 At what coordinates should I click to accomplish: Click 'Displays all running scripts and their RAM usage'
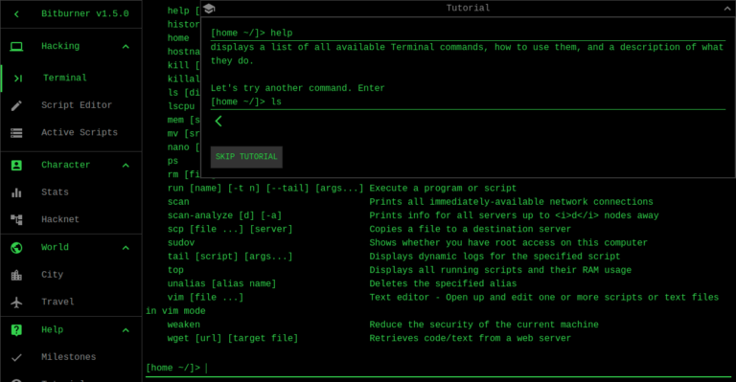500,270
